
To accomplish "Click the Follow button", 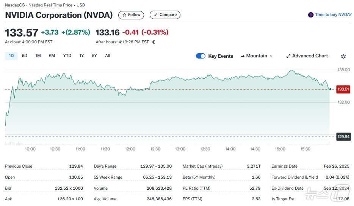I will (x=131, y=15).
